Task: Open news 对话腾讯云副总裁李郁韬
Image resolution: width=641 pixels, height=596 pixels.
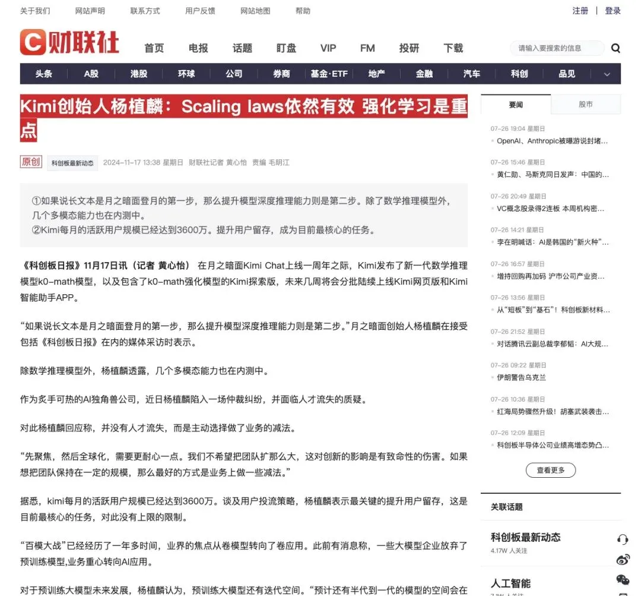Action: tap(553, 344)
